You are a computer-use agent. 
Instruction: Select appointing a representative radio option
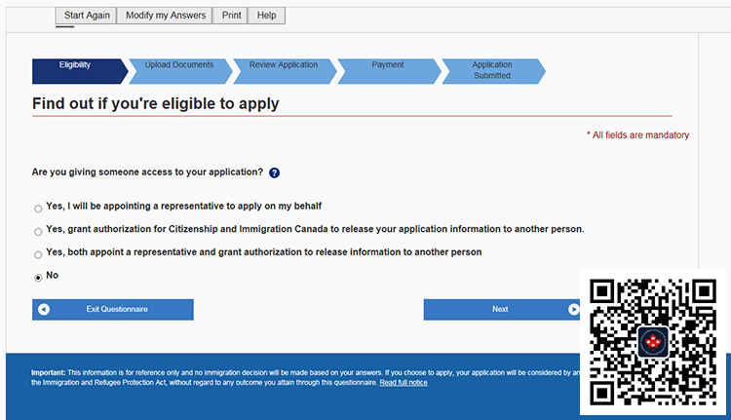click(x=38, y=209)
